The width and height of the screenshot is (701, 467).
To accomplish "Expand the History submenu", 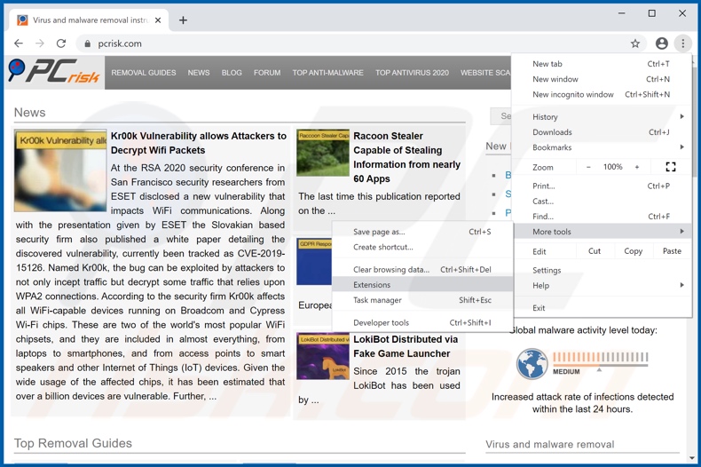I will click(608, 117).
